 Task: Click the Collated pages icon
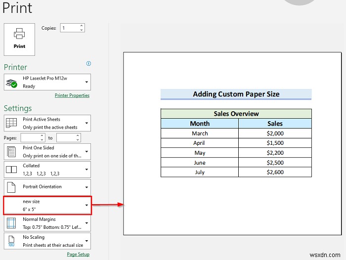11,170
